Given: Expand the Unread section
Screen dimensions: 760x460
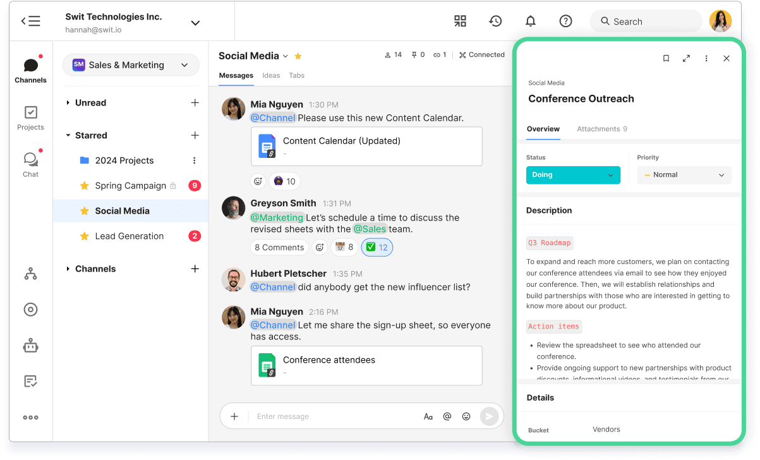Looking at the screenshot, I should click(68, 102).
